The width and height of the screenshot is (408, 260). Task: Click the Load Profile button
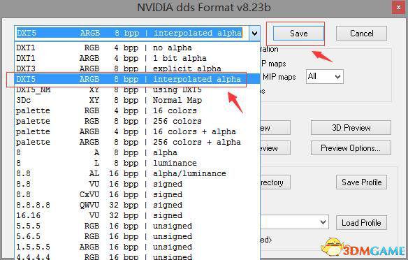click(x=361, y=222)
